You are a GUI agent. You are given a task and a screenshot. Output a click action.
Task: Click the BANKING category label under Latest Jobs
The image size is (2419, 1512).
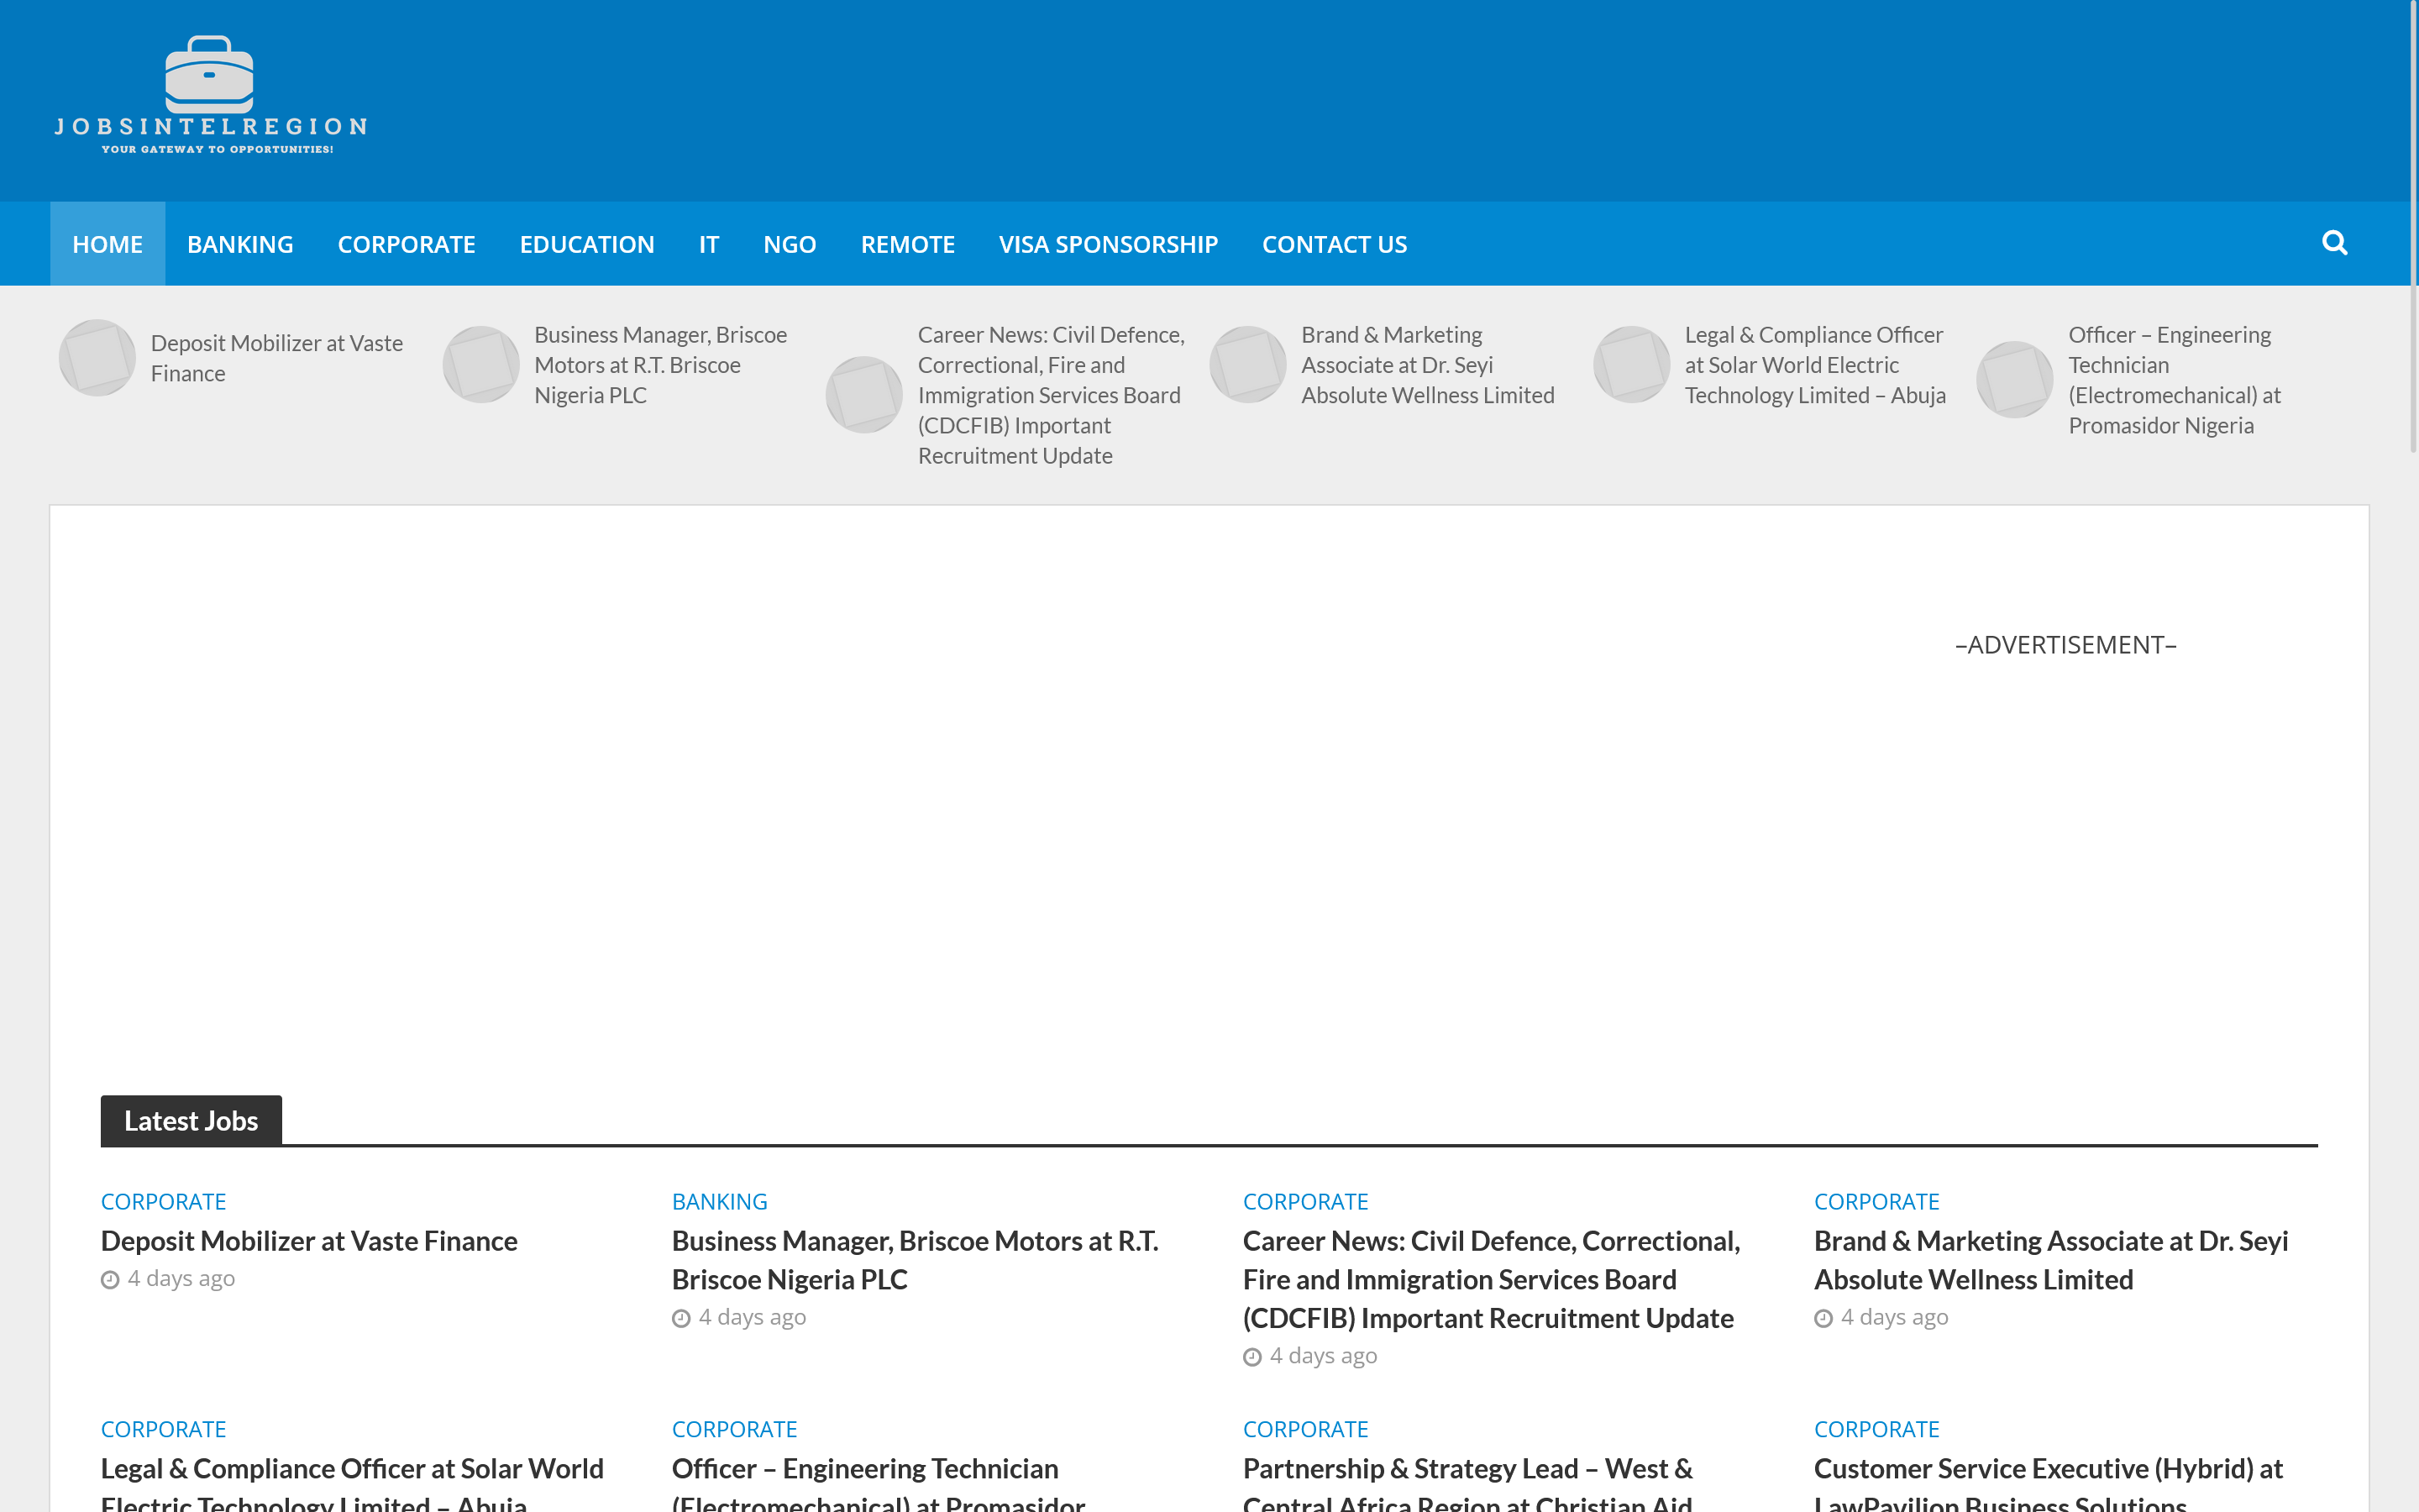719,1201
